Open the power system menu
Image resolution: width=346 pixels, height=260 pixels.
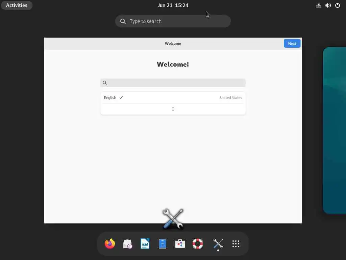(x=338, y=5)
